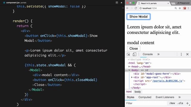Select the modal-goes-here div in Elements
The width and height of the screenshot is (191, 107).
click(x=157, y=74)
